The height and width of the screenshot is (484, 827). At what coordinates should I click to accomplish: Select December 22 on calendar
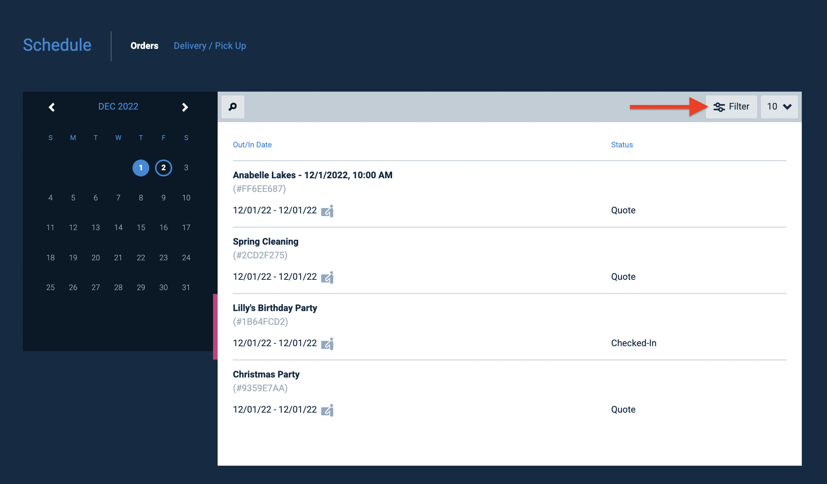(141, 258)
